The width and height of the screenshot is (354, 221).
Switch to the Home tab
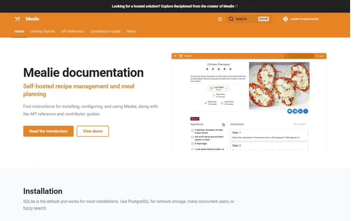(19, 31)
